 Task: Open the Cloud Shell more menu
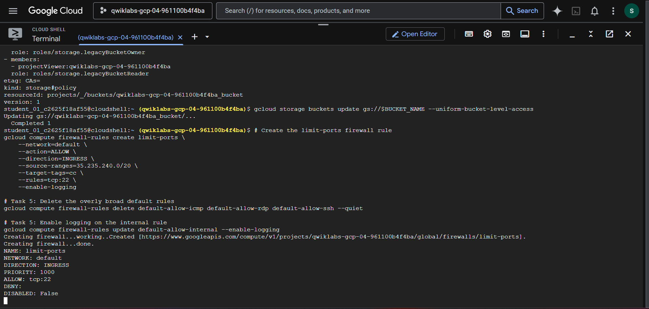[543, 34]
